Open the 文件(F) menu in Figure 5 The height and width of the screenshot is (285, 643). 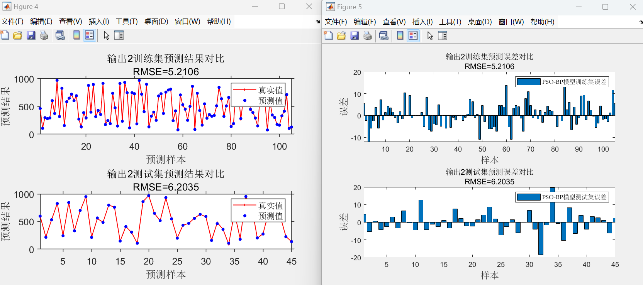coord(336,22)
